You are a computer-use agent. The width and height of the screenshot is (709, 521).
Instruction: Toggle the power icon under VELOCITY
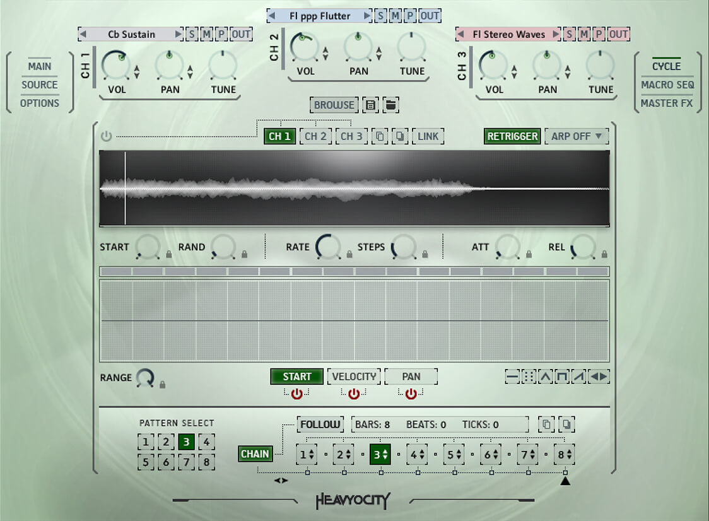click(x=354, y=394)
